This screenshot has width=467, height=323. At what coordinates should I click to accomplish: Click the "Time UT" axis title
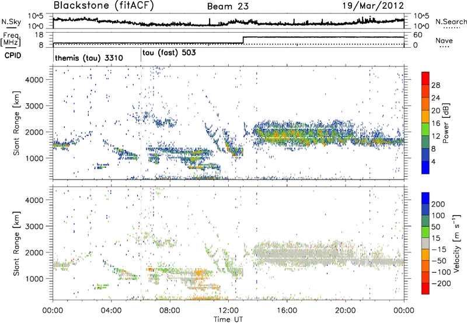click(x=228, y=319)
